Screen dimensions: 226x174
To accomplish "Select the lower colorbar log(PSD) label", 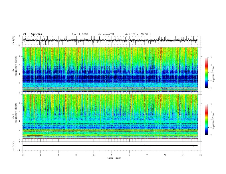I will (214, 121).
